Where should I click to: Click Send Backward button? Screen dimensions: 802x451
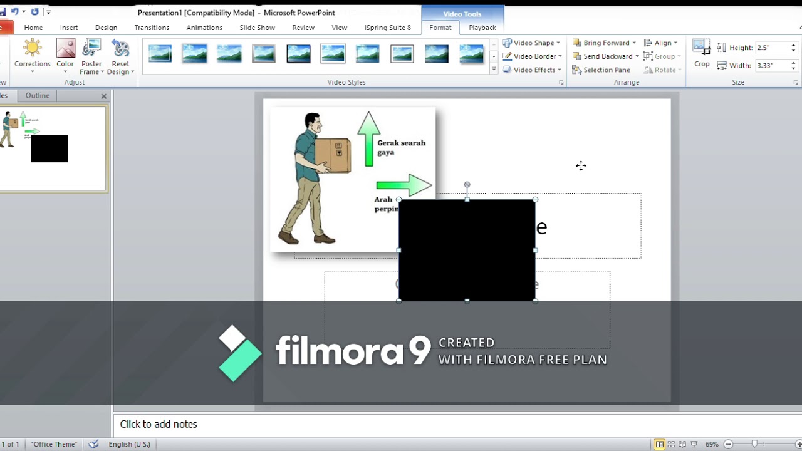click(603, 56)
